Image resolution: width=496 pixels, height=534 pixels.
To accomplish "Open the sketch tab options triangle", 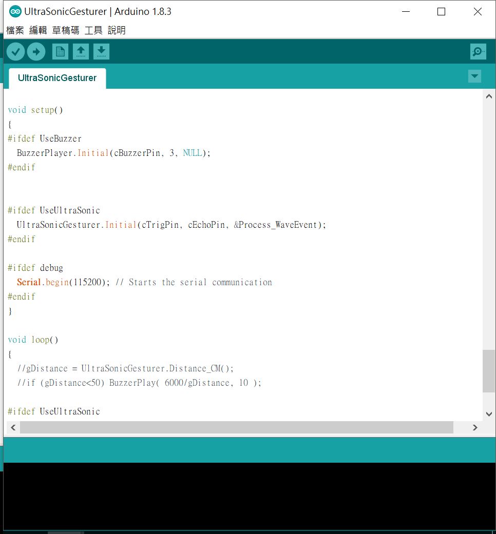I will pyautogui.click(x=474, y=76).
